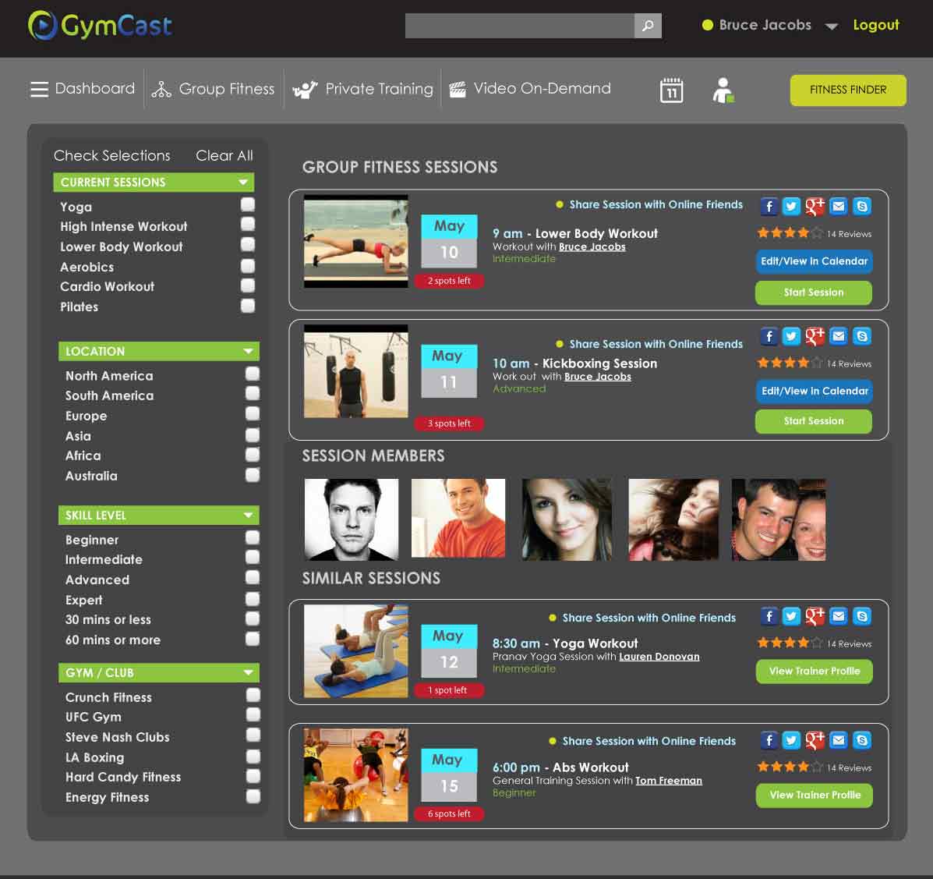Collapse the Current Sessions filter section

(243, 183)
